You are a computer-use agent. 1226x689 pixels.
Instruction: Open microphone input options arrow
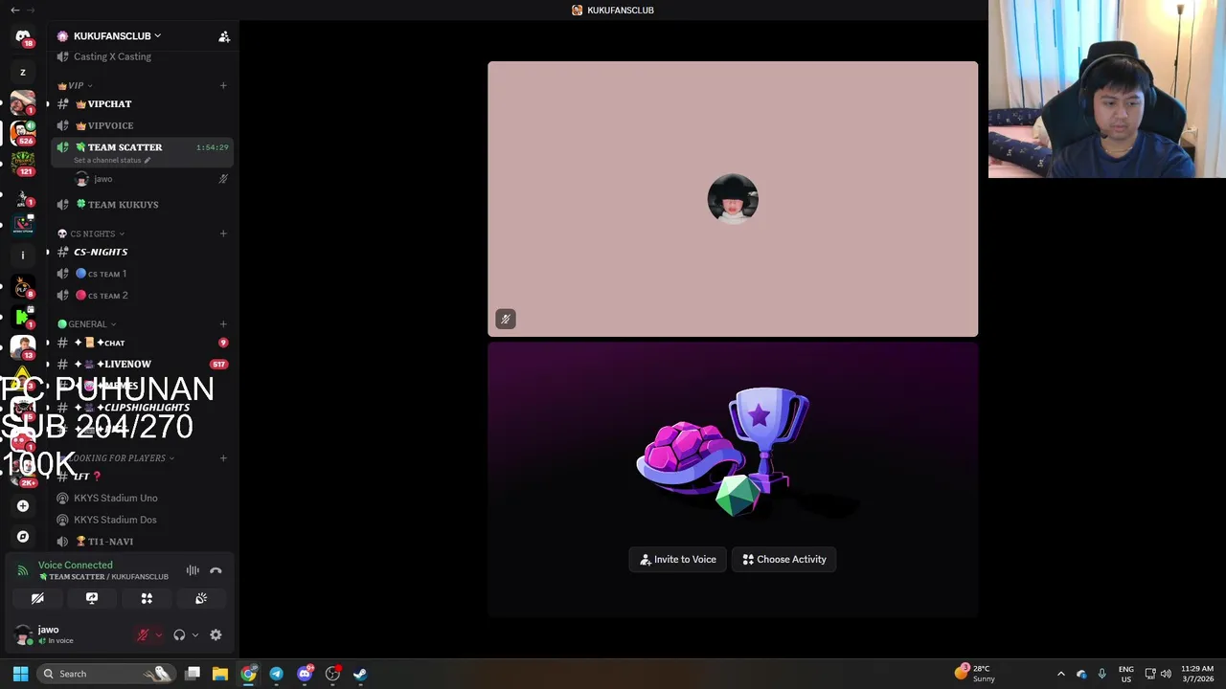point(158,634)
